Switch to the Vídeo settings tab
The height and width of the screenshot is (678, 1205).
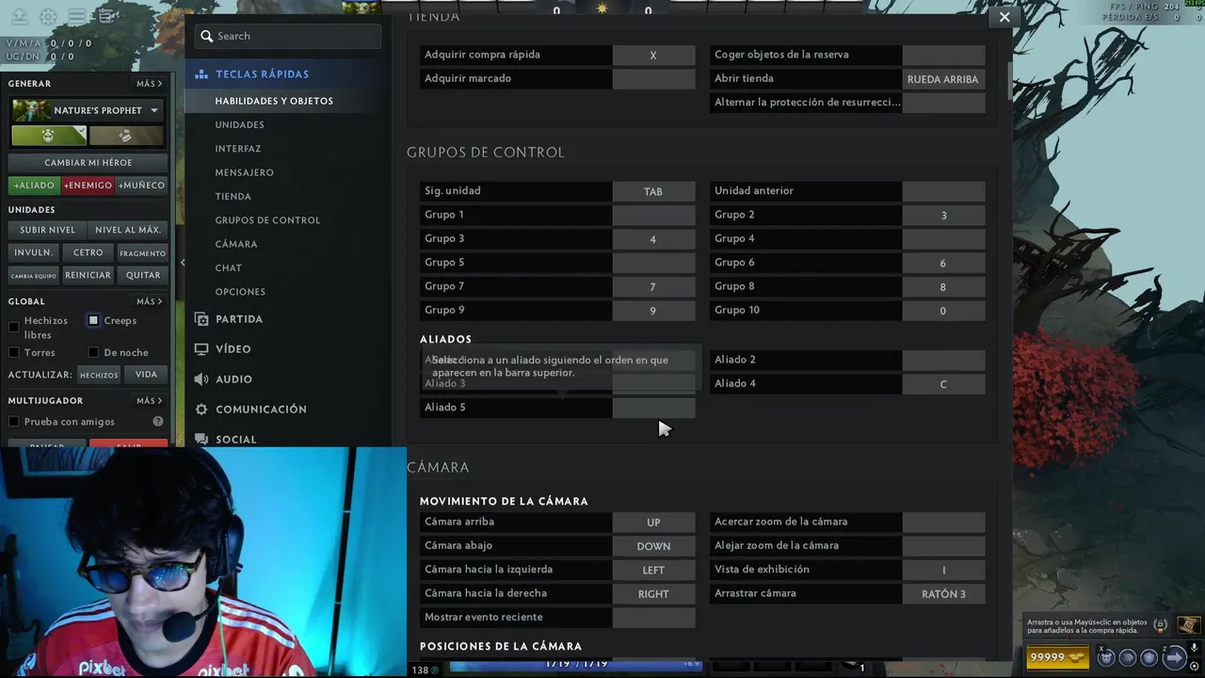pyautogui.click(x=233, y=349)
